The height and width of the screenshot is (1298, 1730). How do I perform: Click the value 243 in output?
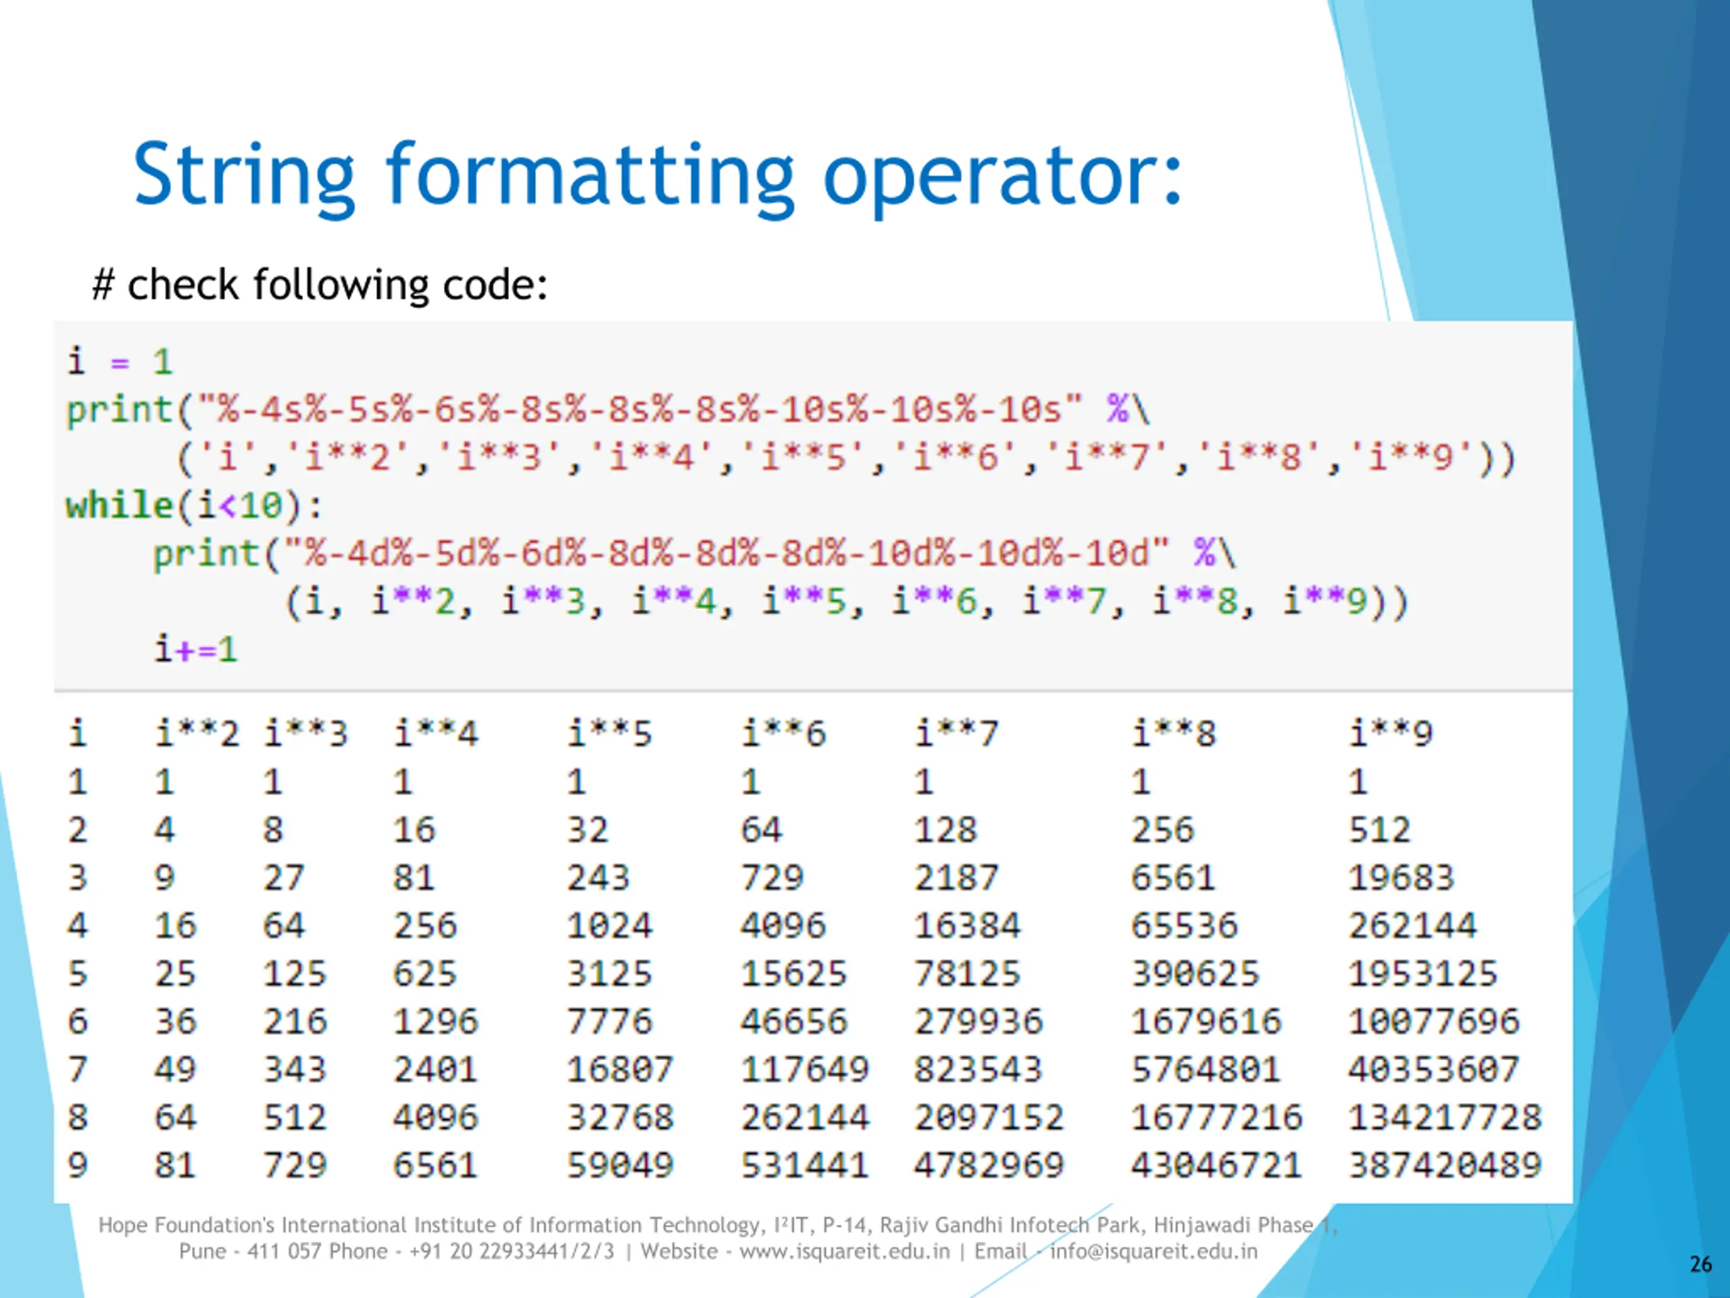598,878
